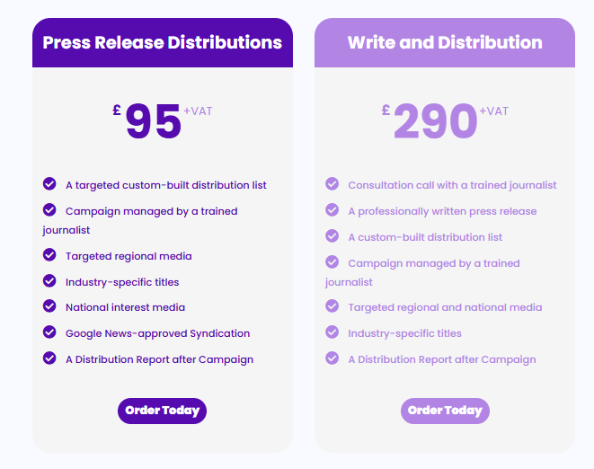
Task: Click checkmark icon next to 'National interest media'
Action: 49,306
